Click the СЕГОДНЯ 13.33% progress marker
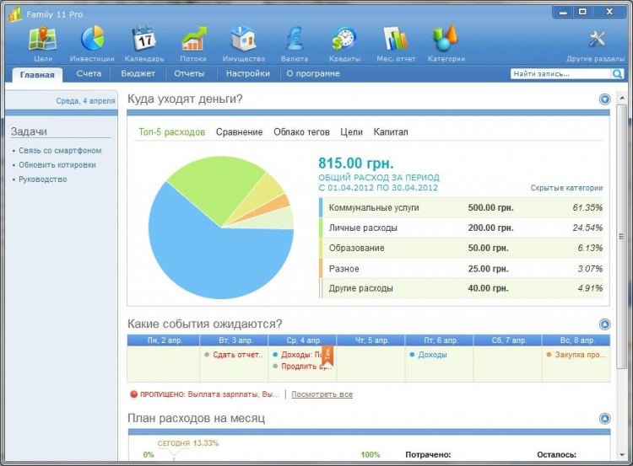This screenshot has width=633, height=466. (x=187, y=443)
